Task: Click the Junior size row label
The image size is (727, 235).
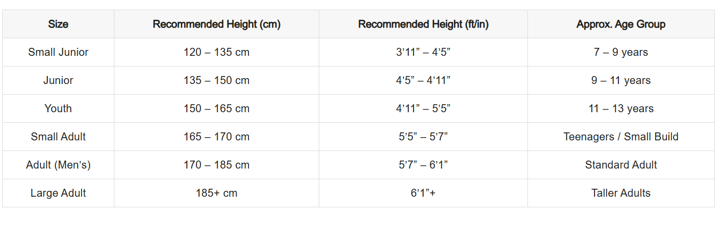Action: (x=58, y=80)
